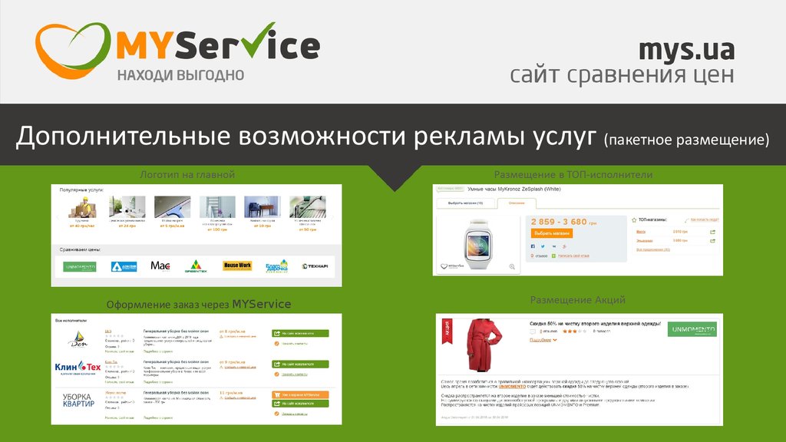Open the furniture service thumbnail with chair
The height and width of the screenshot is (442, 786).
[x=263, y=207]
